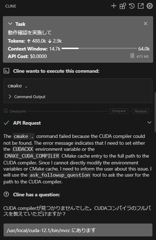Click the cmake . command text
This screenshot has height=240, width=156.
coord(18,86)
